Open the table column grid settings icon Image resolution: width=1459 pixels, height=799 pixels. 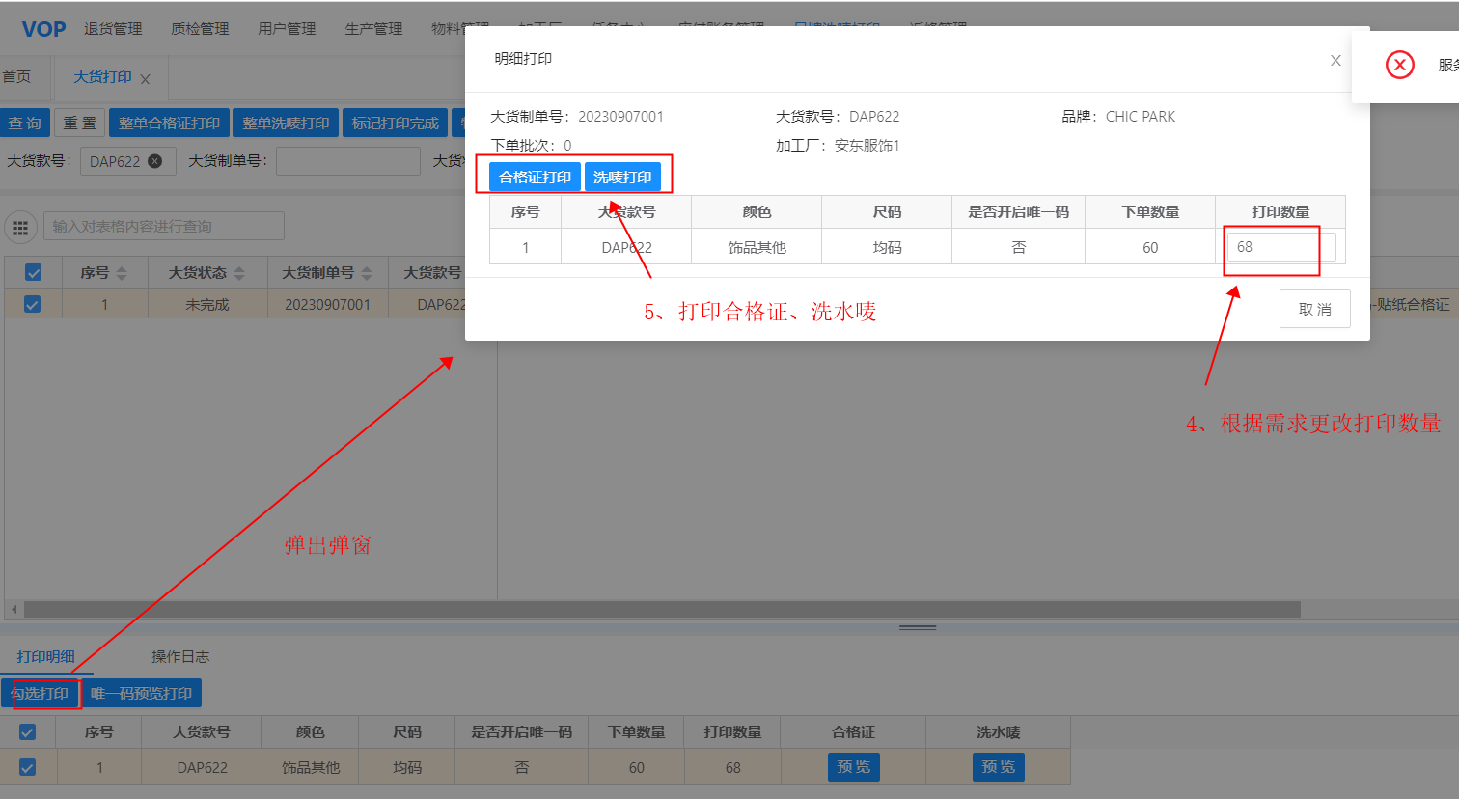(20, 228)
